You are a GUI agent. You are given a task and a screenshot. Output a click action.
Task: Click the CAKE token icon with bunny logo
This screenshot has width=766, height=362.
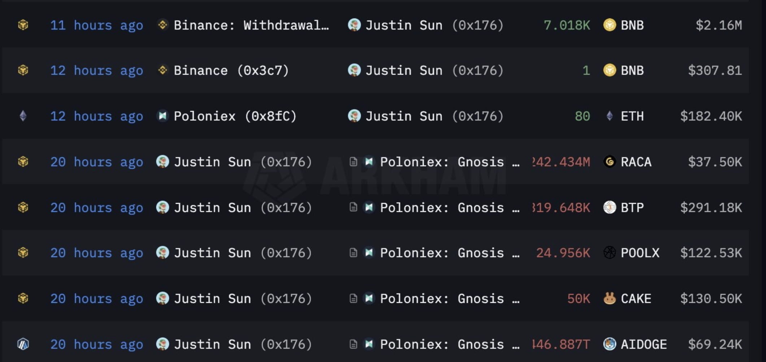pos(609,299)
